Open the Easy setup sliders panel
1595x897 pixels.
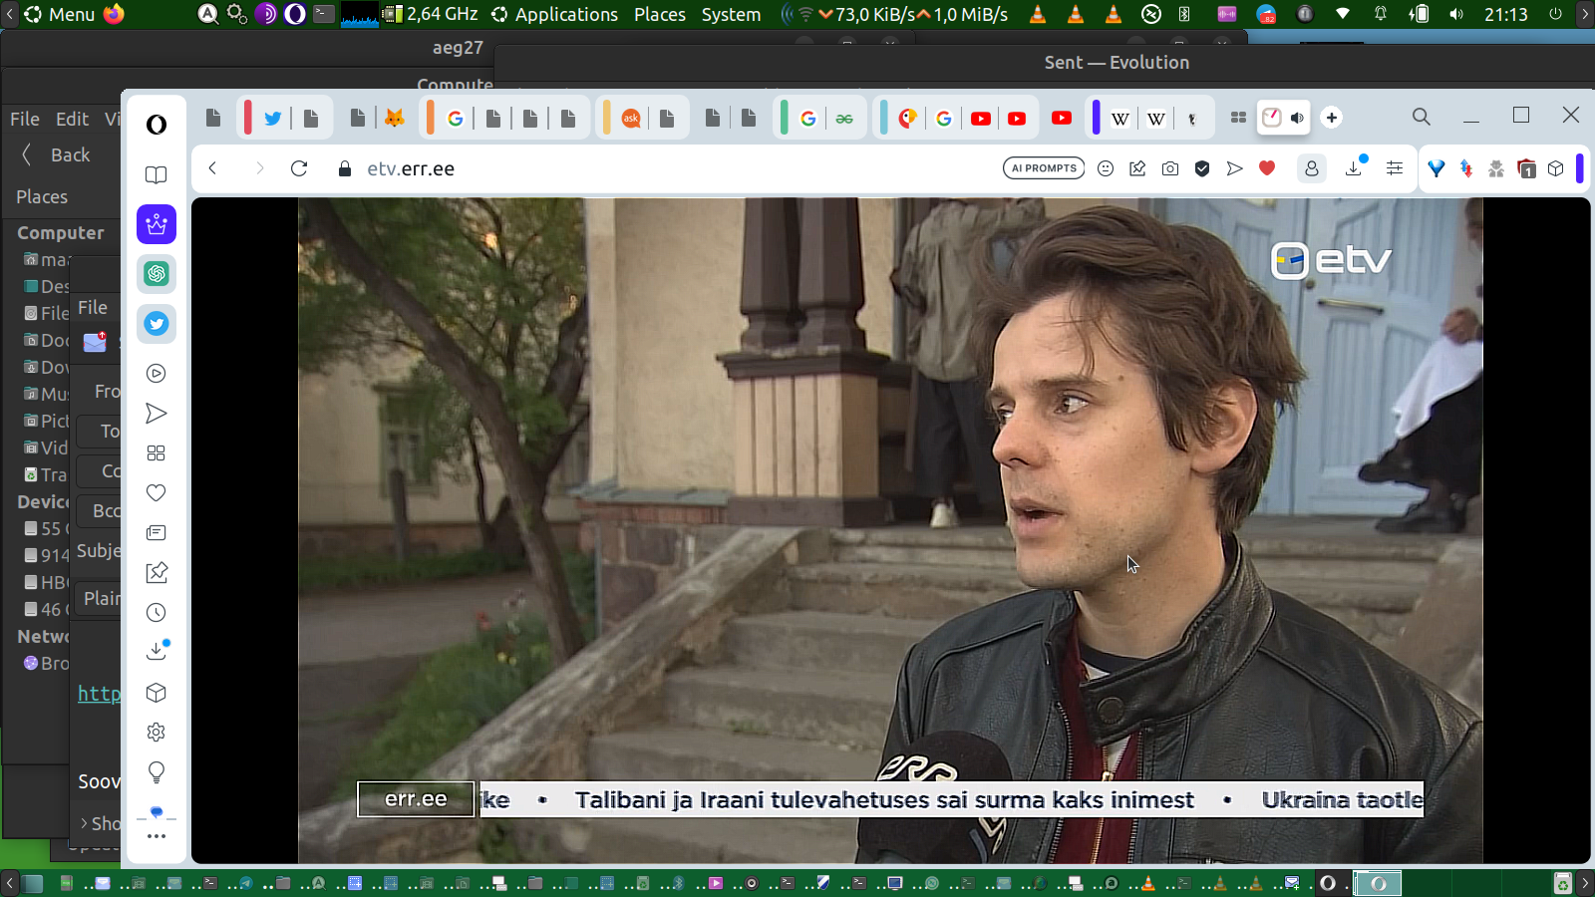[1395, 168]
